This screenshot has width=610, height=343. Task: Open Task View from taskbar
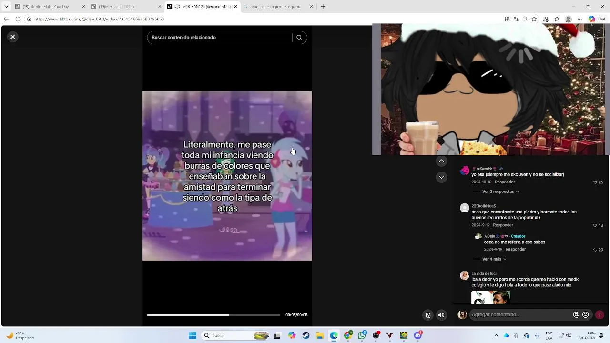(277, 336)
